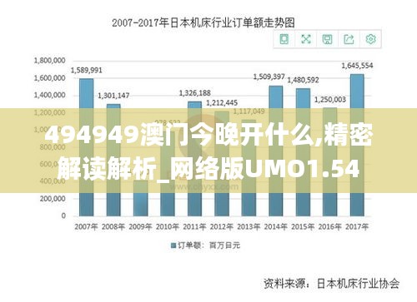Click the overlay text 解读解析_网络版UMO1.54

point(208,170)
